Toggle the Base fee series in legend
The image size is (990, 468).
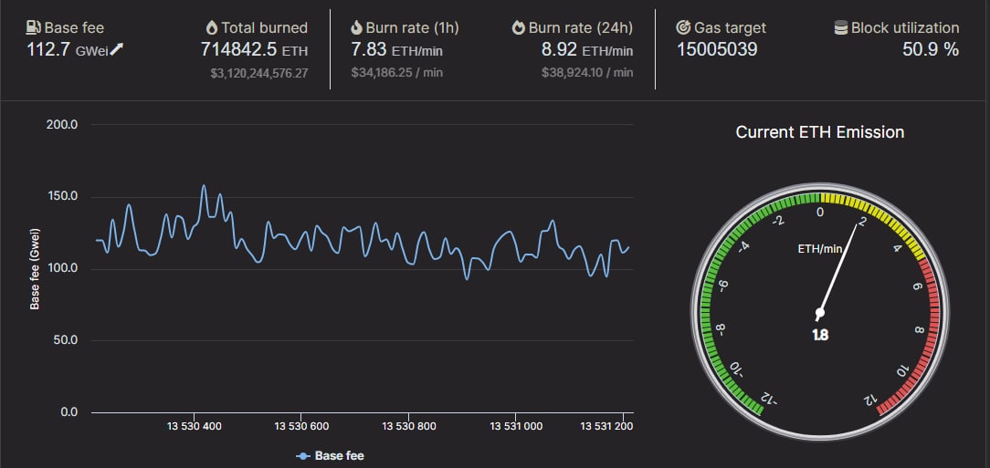pyautogui.click(x=330, y=456)
